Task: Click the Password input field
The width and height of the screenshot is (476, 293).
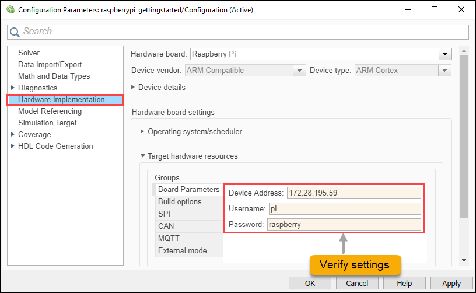Action: [344, 225]
